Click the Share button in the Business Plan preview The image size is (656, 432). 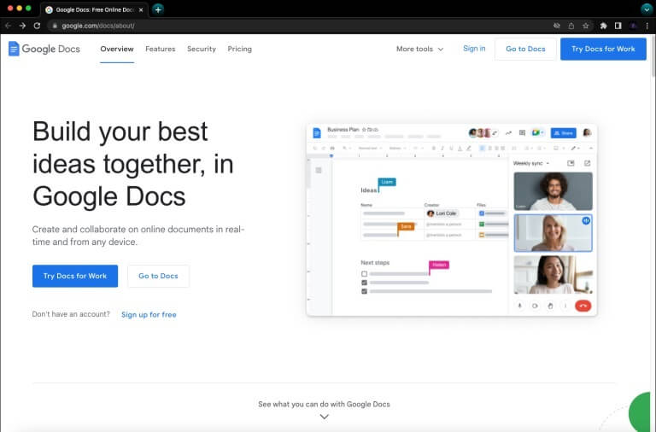point(563,133)
